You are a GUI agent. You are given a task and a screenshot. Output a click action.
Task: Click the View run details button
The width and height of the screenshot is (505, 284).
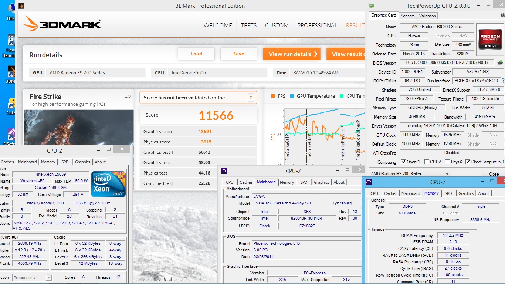[x=292, y=54]
